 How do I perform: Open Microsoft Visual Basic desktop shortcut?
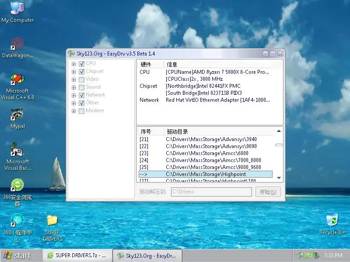[17, 157]
